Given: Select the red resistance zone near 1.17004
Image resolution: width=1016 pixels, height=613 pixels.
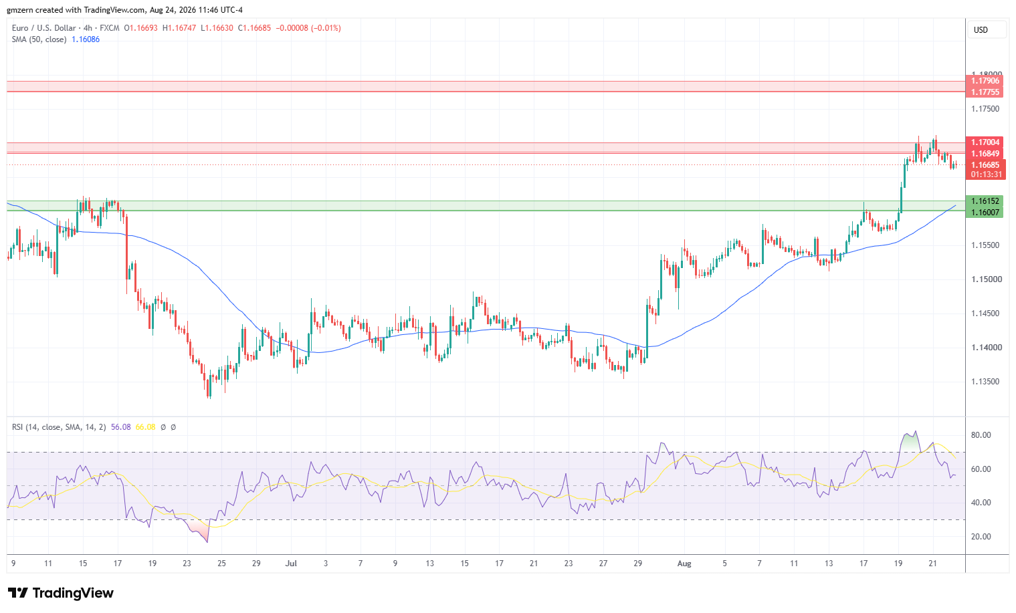Looking at the screenshot, I should tap(486, 148).
